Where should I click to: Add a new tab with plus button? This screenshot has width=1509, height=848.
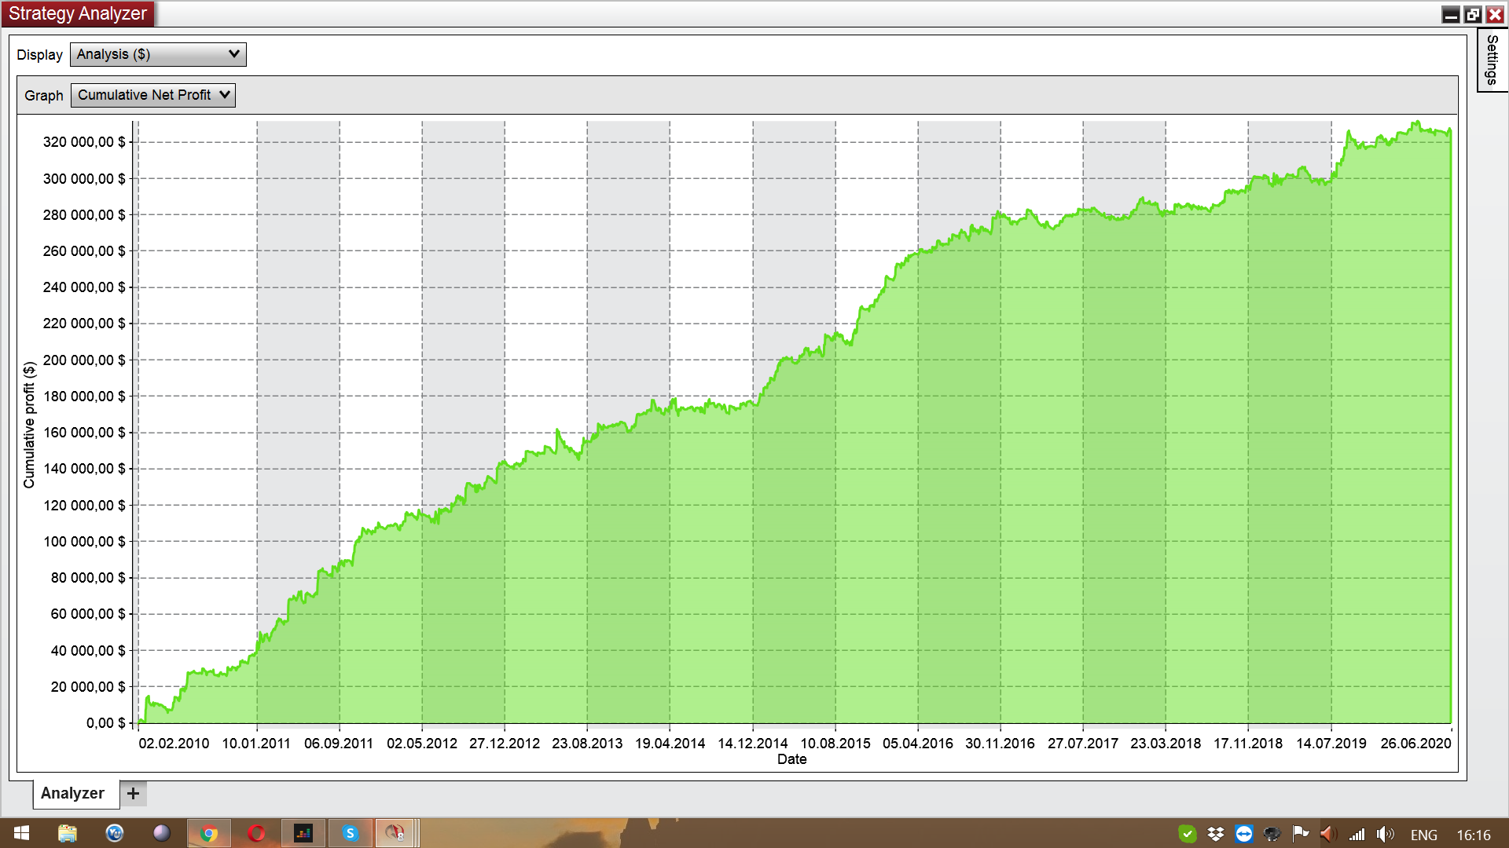click(134, 793)
